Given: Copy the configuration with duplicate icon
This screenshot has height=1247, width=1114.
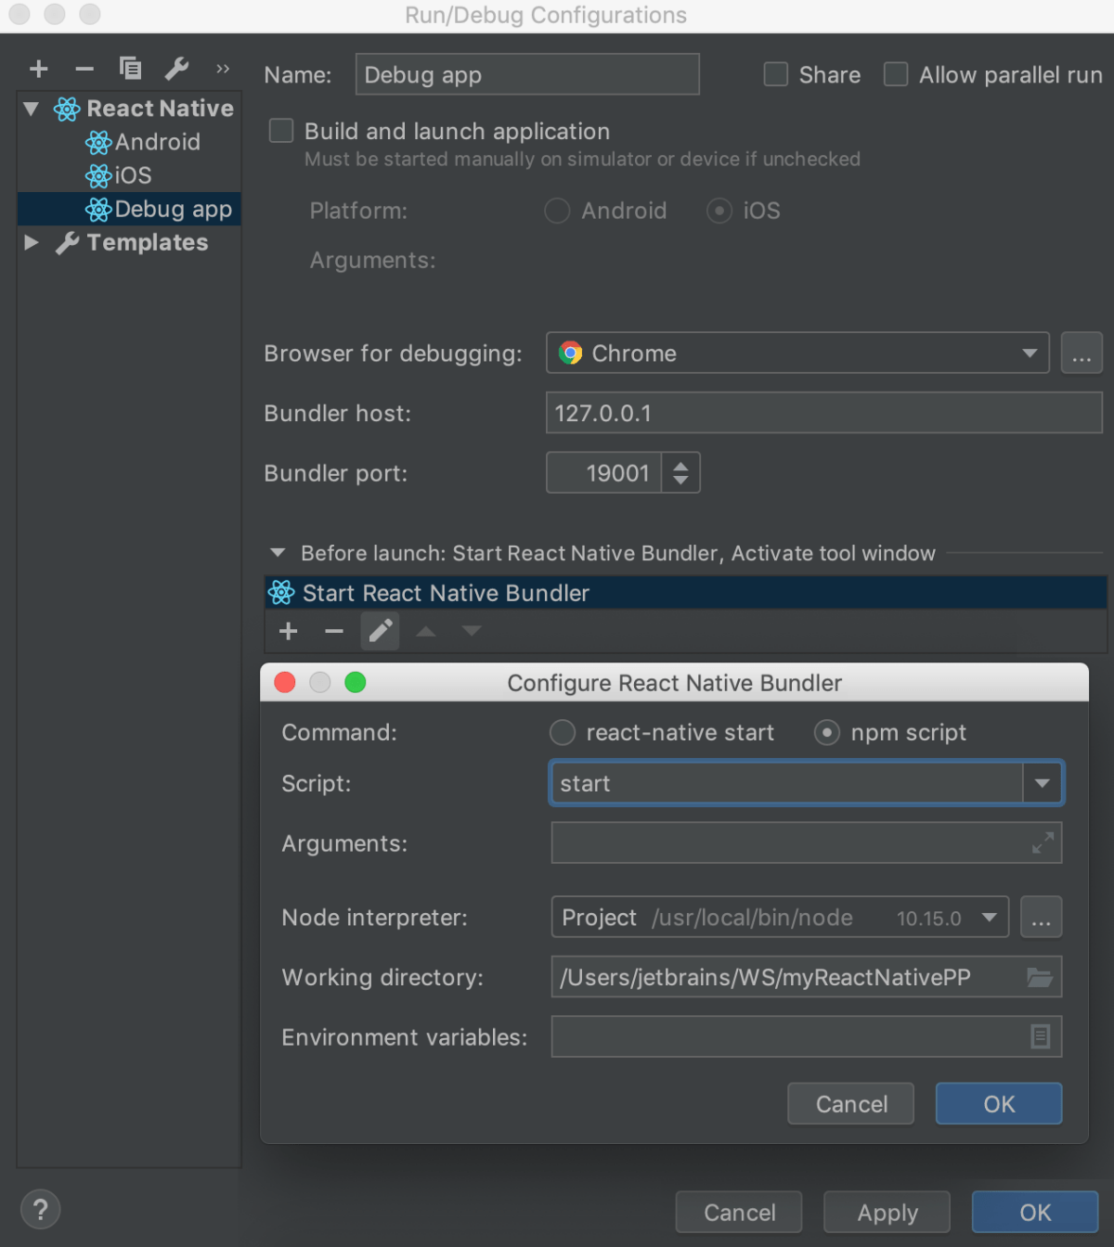Looking at the screenshot, I should tap(130, 68).
